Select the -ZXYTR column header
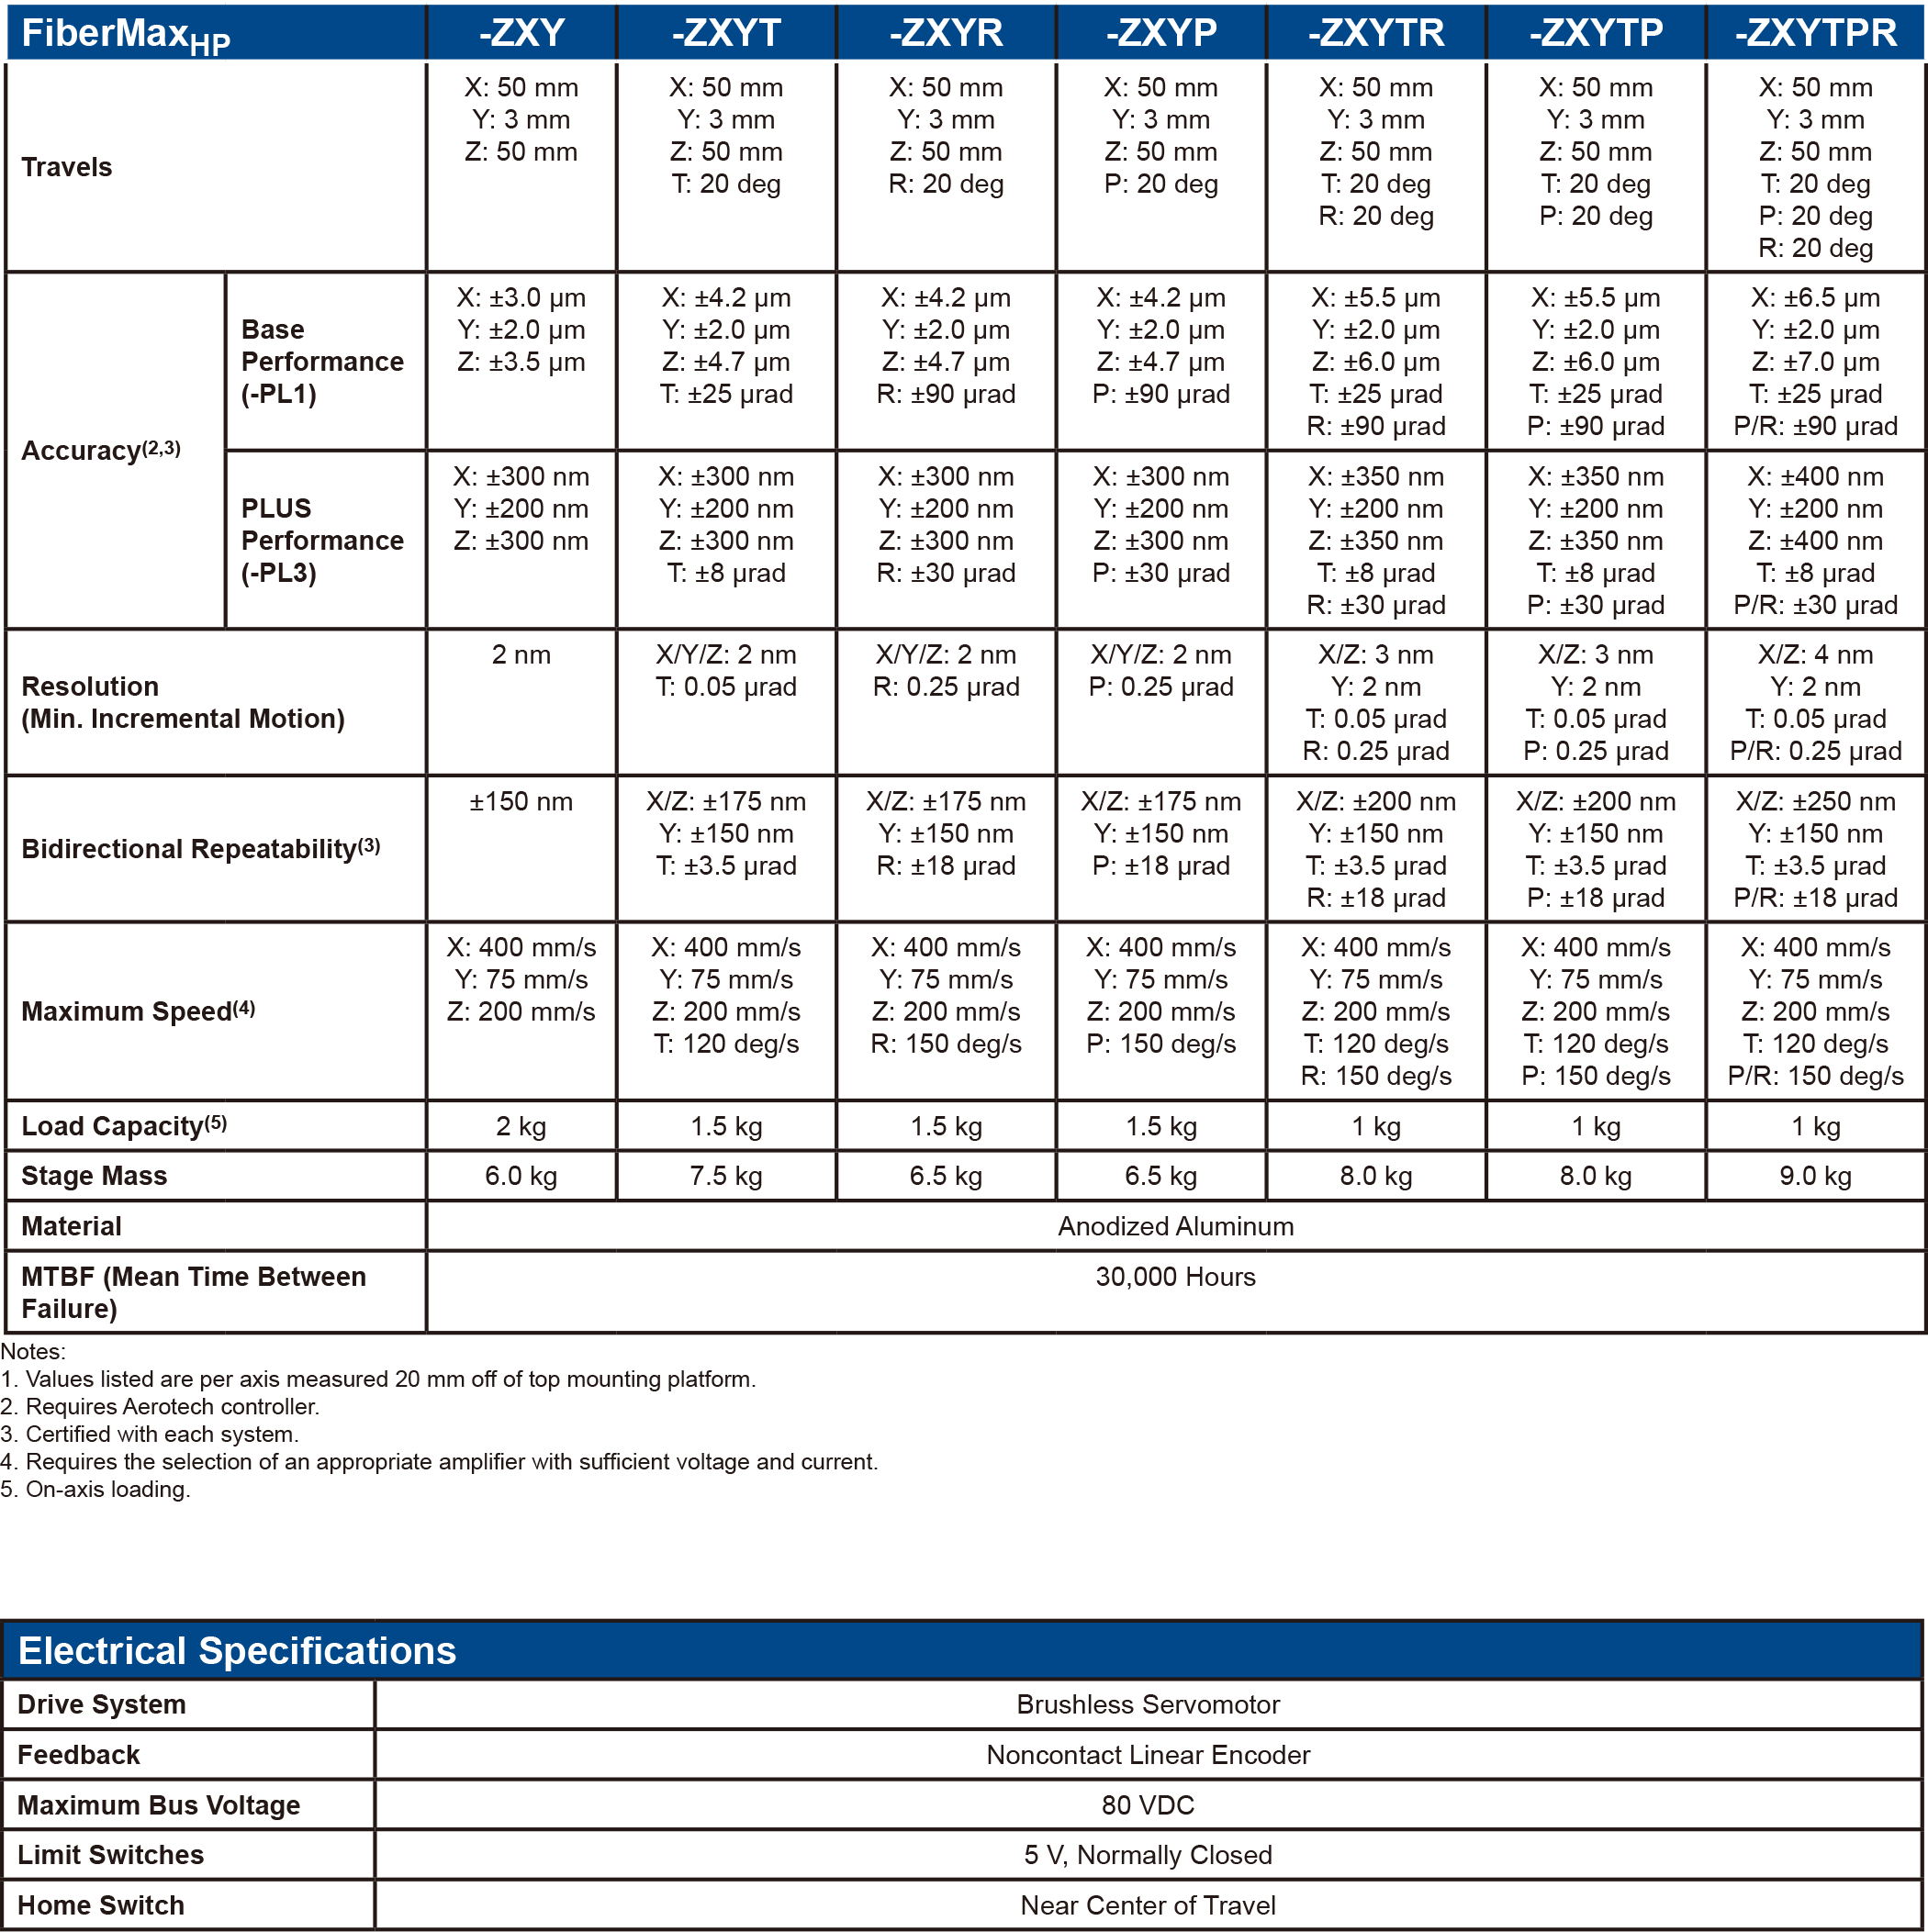Image resolution: width=1928 pixels, height=1932 pixels. [1375, 33]
